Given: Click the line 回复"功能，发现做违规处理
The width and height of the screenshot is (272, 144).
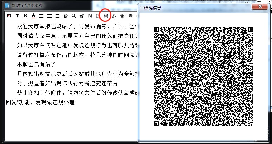Looking at the screenshot, I should [40, 103].
